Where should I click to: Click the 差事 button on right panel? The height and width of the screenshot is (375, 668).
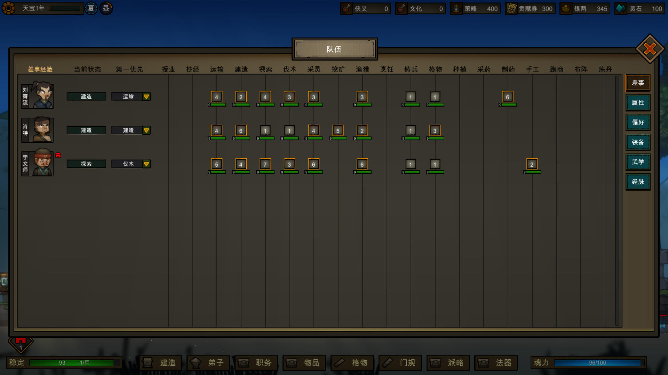[x=638, y=82]
